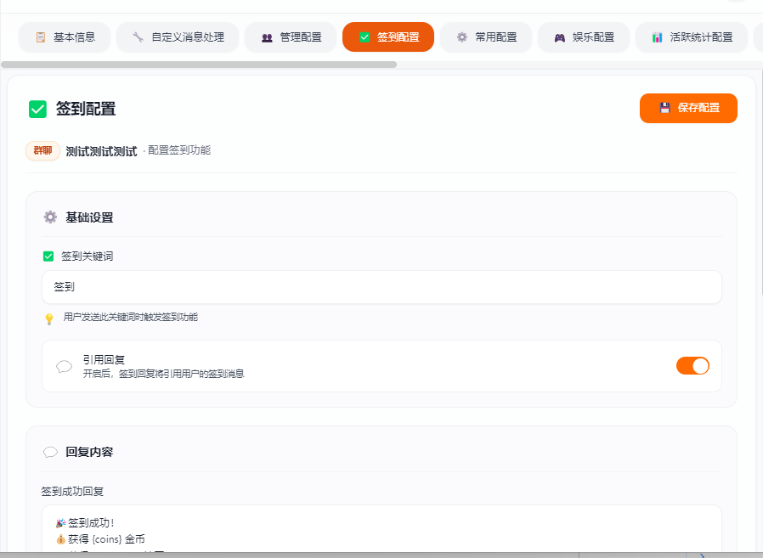Toggle the 引用回复 switch off
The height and width of the screenshot is (558, 763).
point(692,366)
